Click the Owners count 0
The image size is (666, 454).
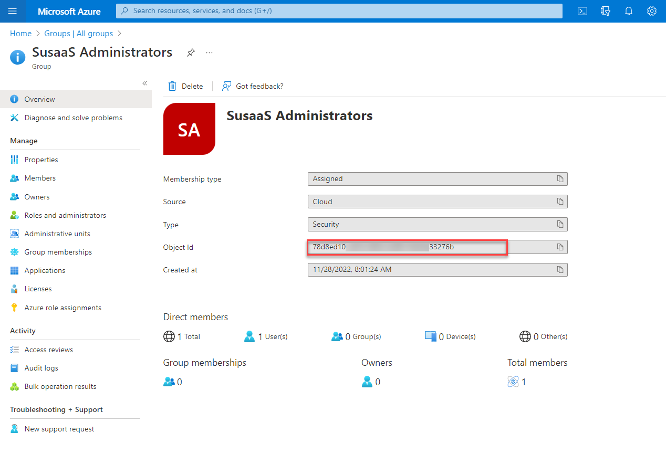point(371,382)
